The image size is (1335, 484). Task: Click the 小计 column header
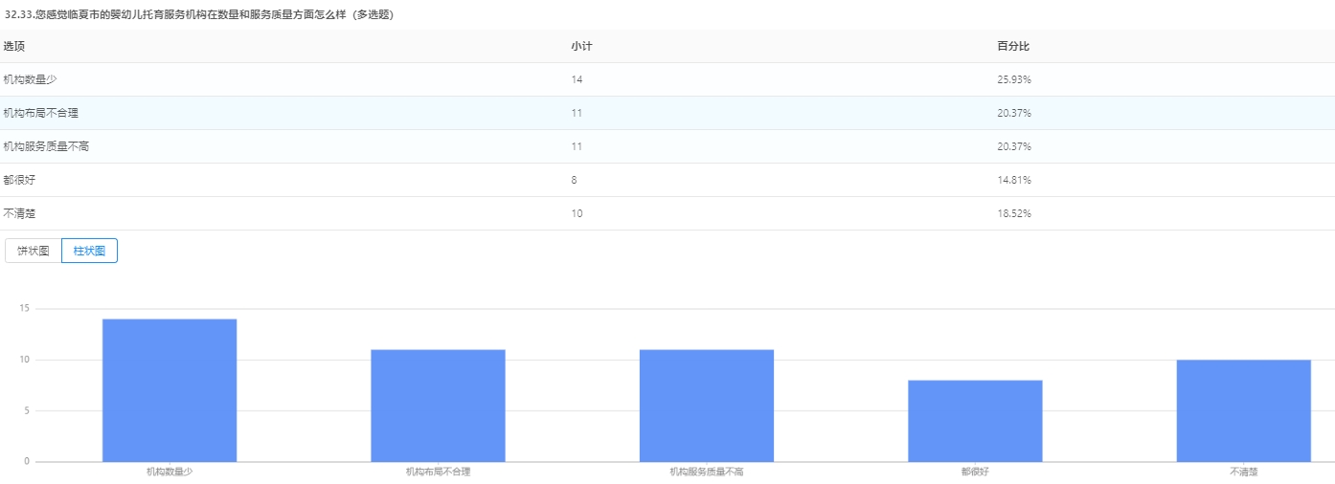tap(581, 46)
